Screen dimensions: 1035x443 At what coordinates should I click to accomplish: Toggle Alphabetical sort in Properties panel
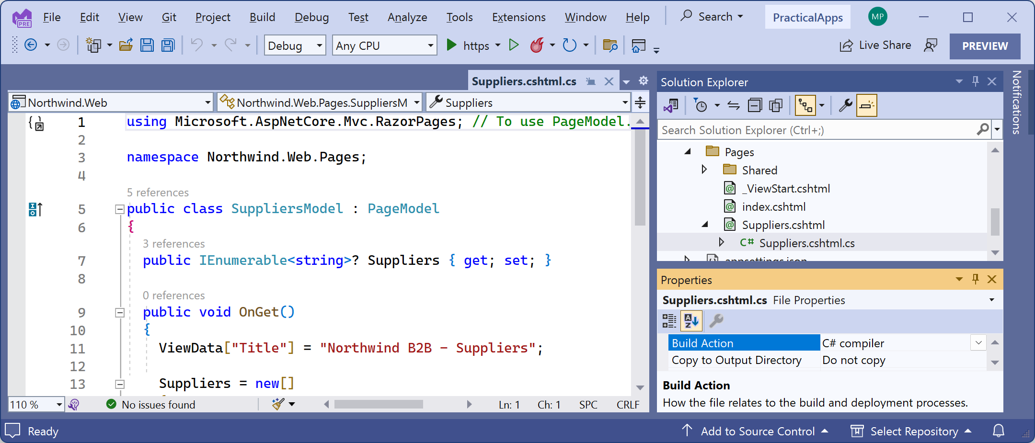tap(691, 321)
